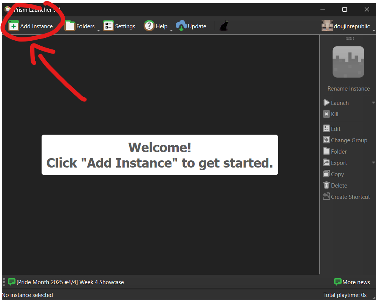Expand the Folders dropdown arrow

coord(99,30)
